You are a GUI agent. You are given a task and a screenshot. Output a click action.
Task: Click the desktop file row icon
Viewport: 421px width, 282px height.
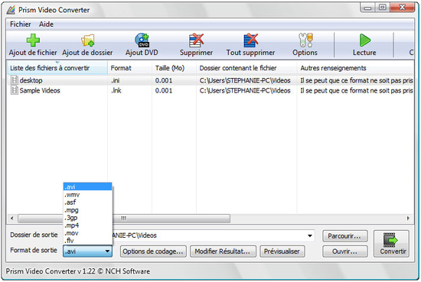click(x=14, y=80)
